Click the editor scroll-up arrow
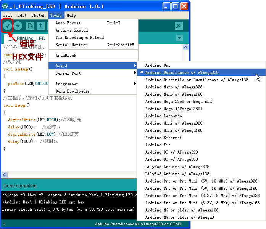 (185, 47)
